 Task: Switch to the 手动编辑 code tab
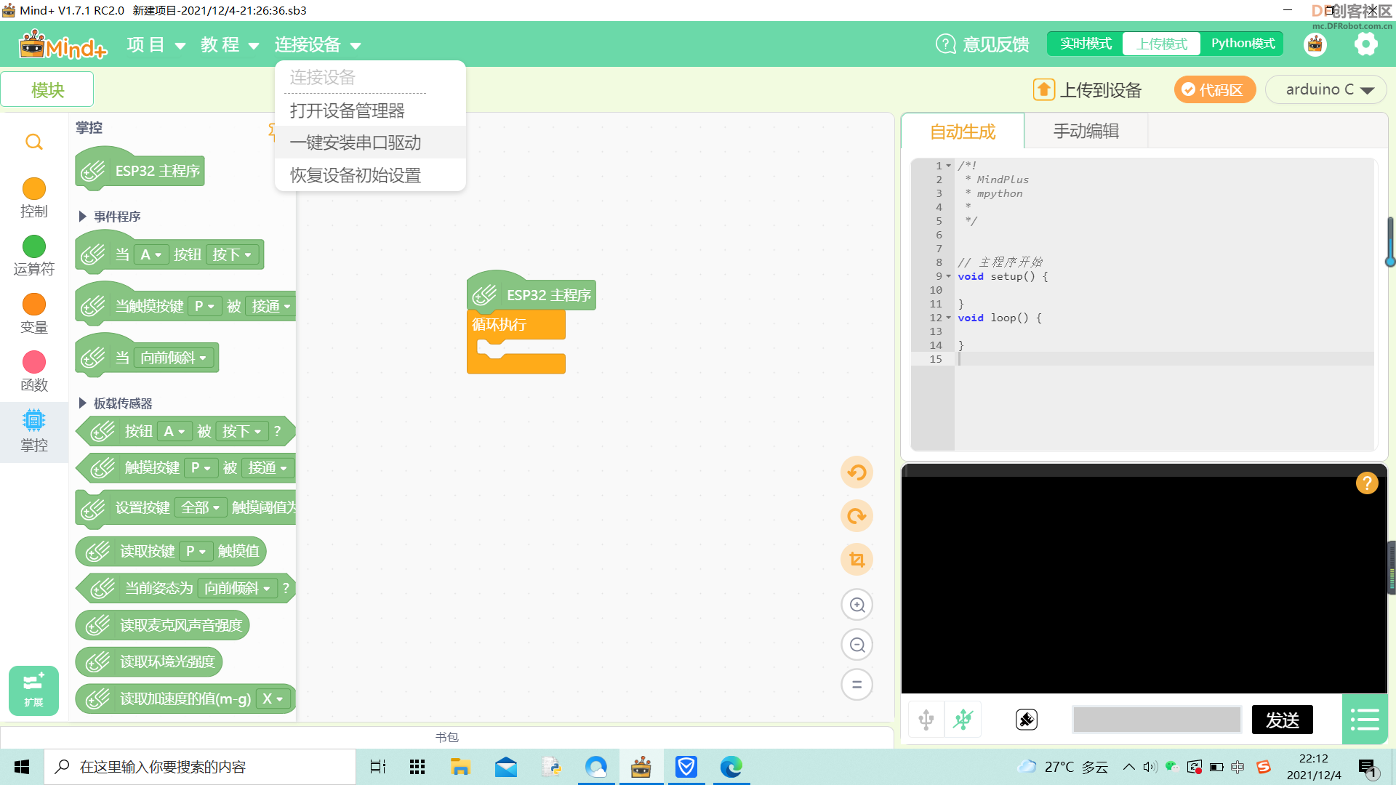click(x=1086, y=132)
